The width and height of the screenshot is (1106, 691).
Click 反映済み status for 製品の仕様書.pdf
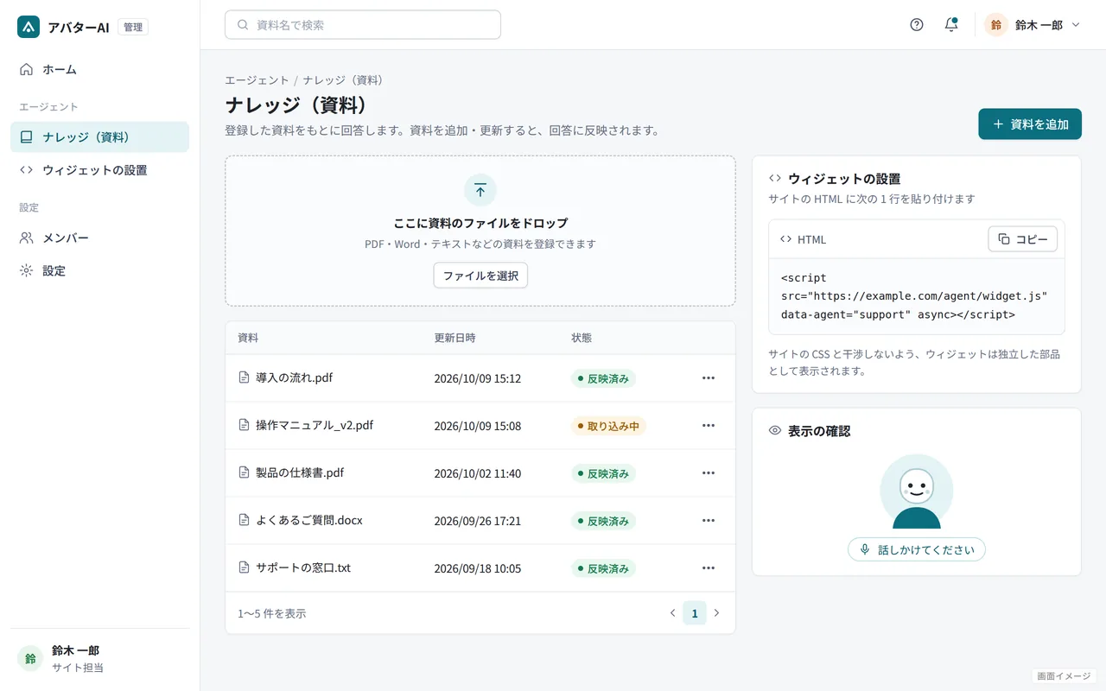click(x=603, y=473)
